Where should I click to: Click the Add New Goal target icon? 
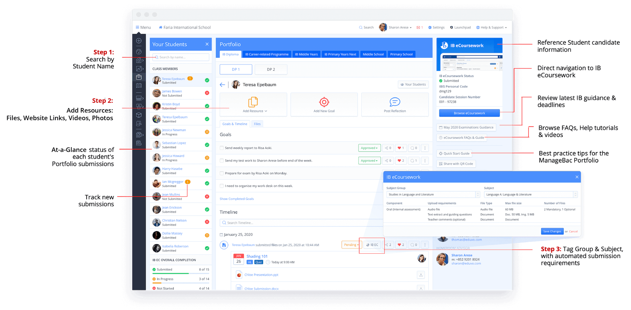324,102
